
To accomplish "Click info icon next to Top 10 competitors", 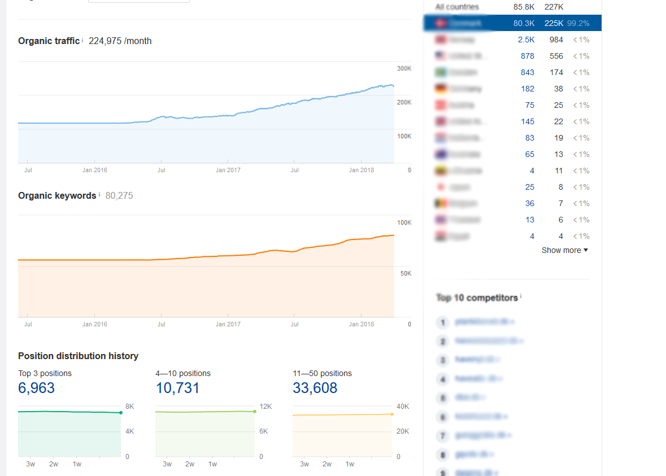I will [x=521, y=296].
